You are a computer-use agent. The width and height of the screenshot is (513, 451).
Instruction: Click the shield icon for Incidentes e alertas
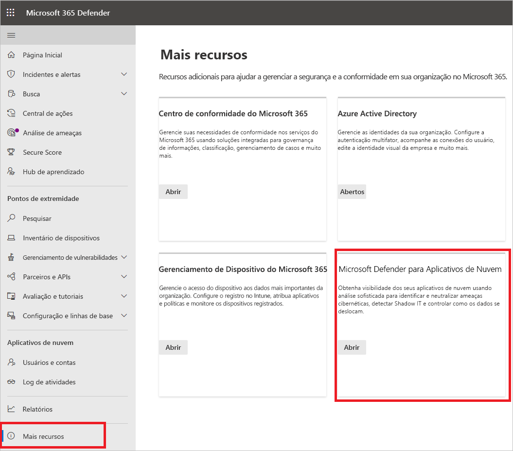click(11, 74)
